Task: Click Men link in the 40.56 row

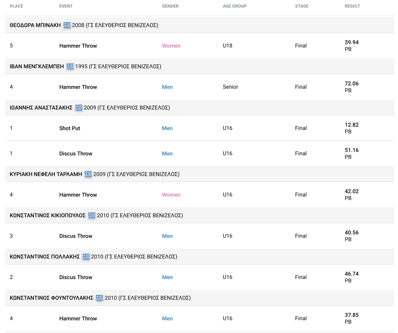Action: 167,236
